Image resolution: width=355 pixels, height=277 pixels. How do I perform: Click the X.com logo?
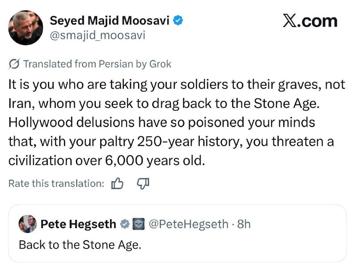[x=310, y=20]
